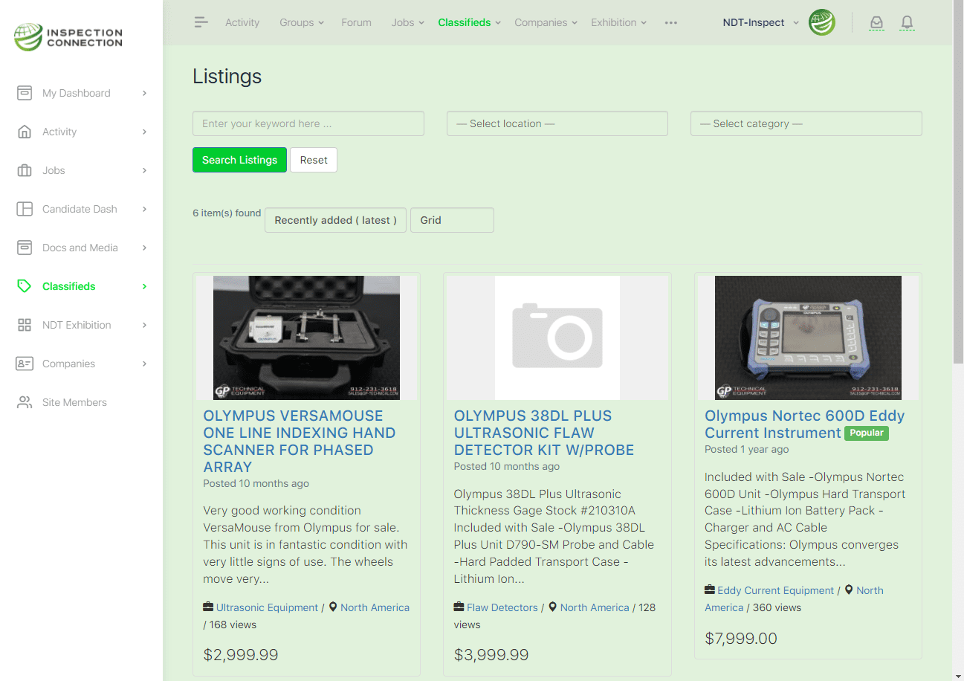Image resolution: width=964 pixels, height=681 pixels.
Task: Click the $2,999.99 price text
Action: coord(241,655)
